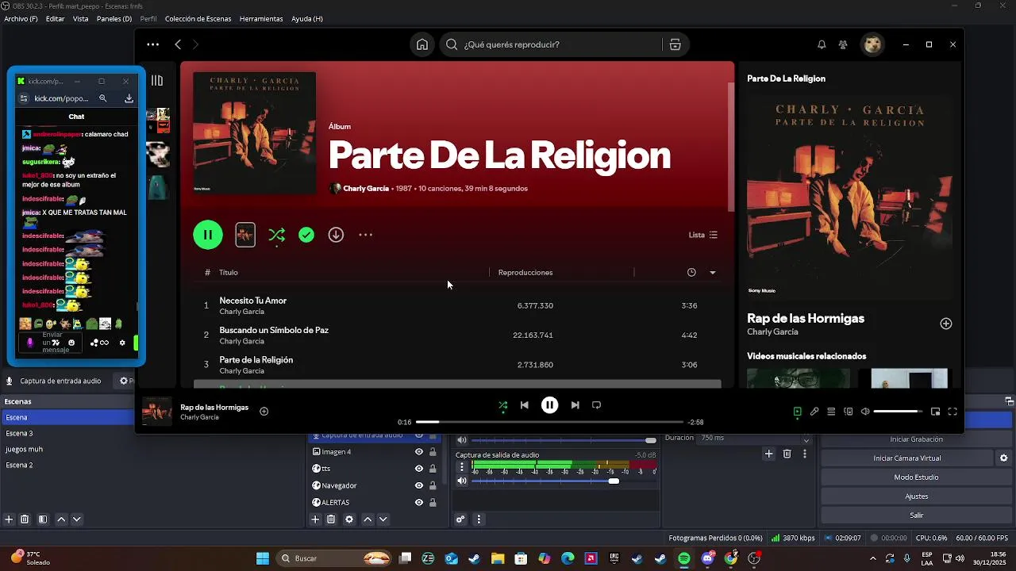Image resolution: width=1016 pixels, height=571 pixels.
Task: Select scene Escena 3 in OBS
Action: 67,433
